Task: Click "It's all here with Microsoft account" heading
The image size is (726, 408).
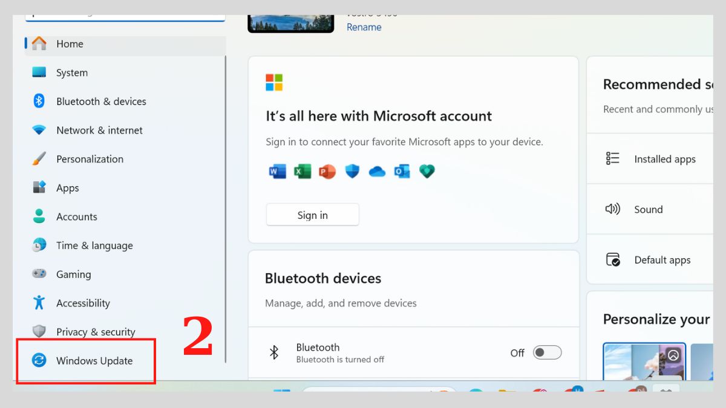Action: pos(379,116)
